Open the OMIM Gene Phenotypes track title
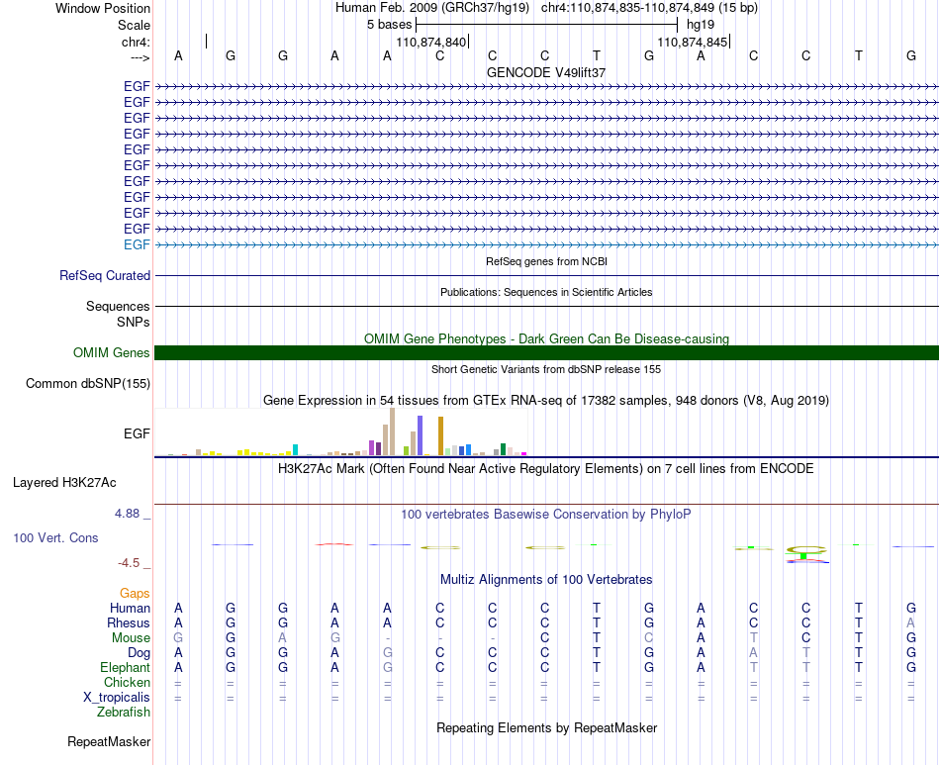 tap(546, 338)
